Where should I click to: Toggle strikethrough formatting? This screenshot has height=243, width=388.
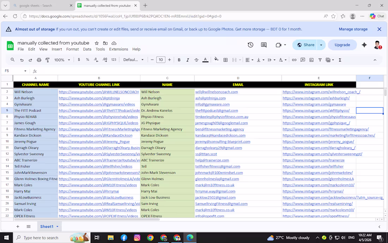[x=196, y=60]
